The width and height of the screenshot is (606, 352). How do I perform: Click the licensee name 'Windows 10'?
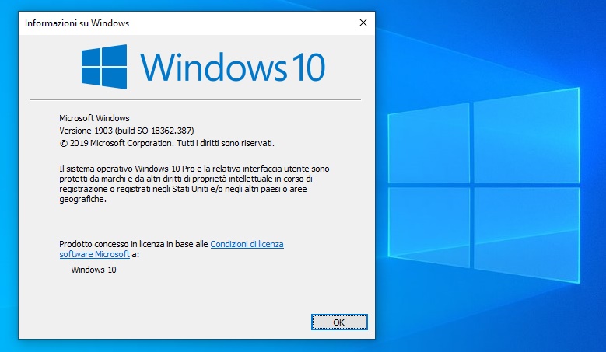[93, 270]
